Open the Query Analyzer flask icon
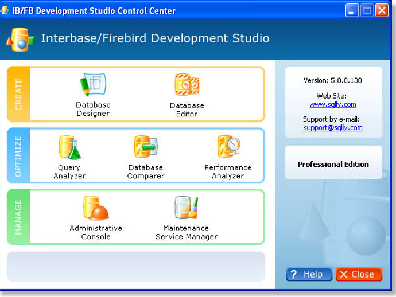This screenshot has height=297, width=396. click(x=69, y=147)
